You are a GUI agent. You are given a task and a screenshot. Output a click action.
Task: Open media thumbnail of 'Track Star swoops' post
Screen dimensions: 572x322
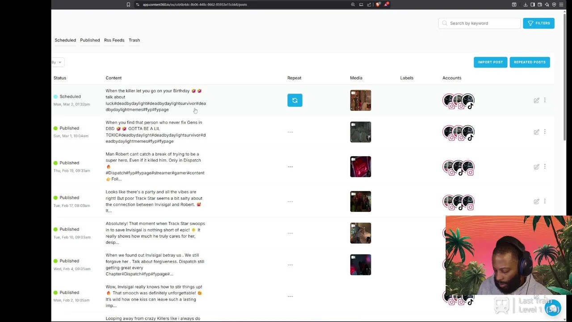[361, 233]
